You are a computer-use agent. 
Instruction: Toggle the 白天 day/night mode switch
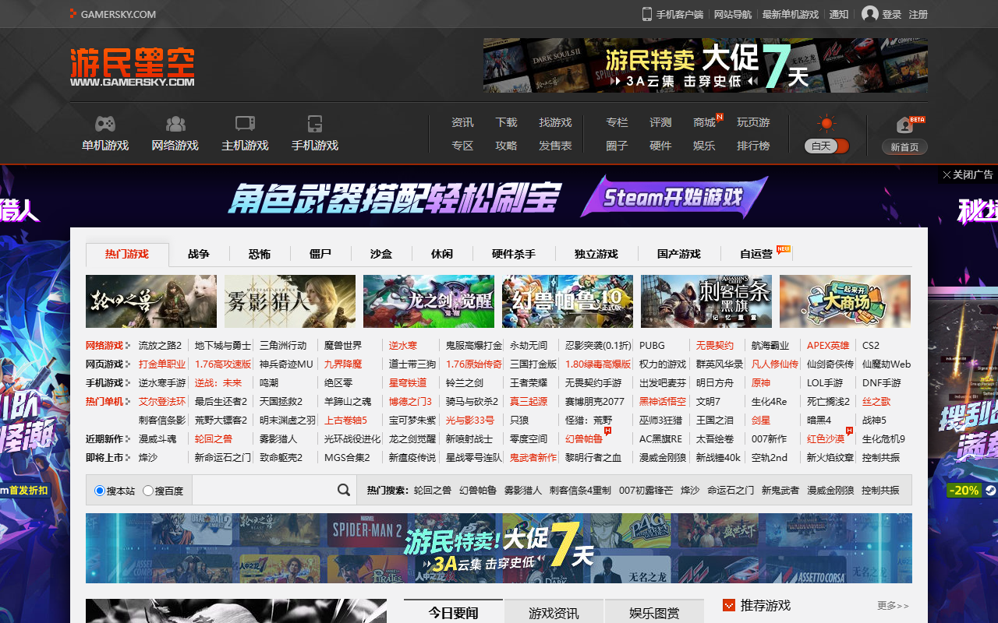point(826,146)
